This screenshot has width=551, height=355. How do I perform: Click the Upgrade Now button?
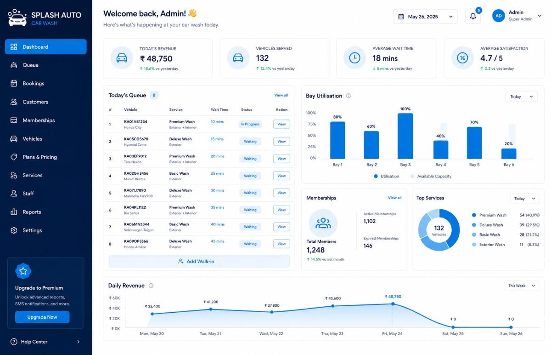pos(42,317)
